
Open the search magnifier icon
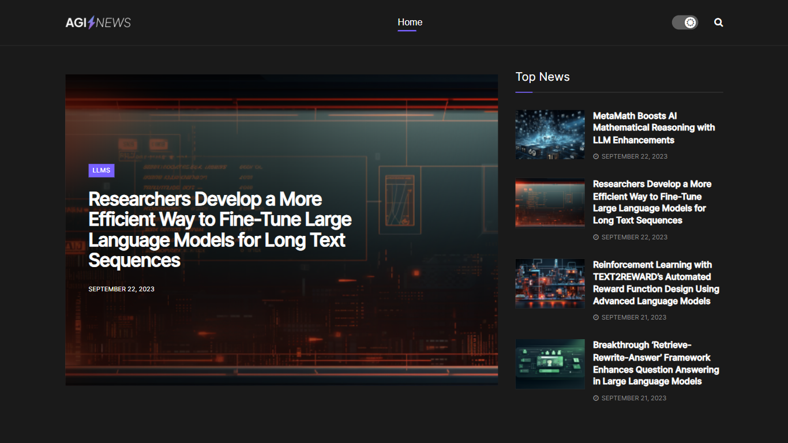(718, 22)
